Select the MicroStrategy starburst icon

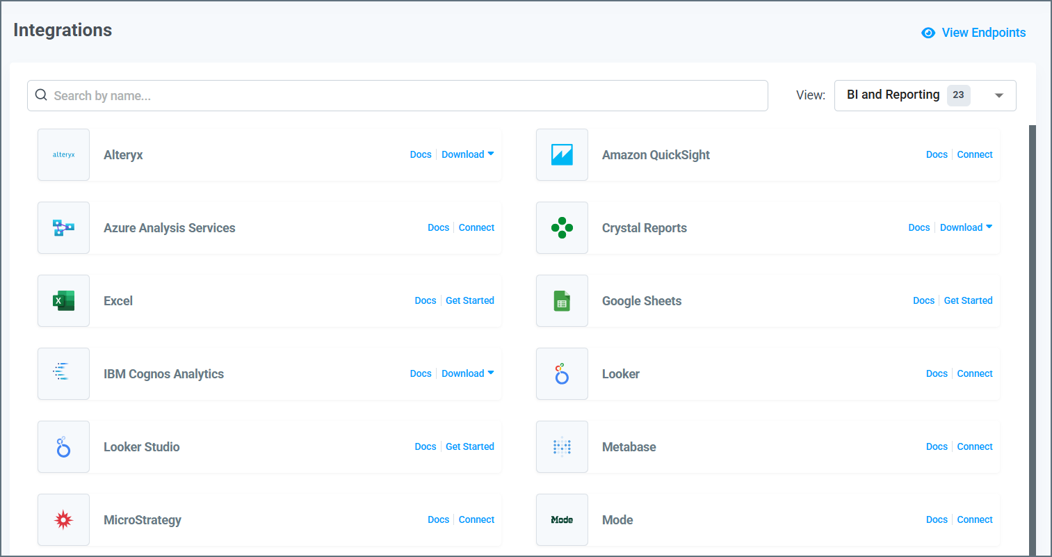coord(63,519)
